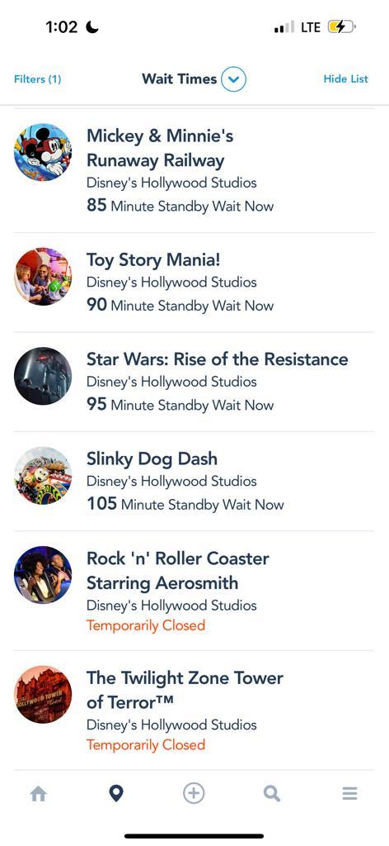Open Filters (1) options
The height and width of the screenshot is (846, 389).
(x=38, y=79)
